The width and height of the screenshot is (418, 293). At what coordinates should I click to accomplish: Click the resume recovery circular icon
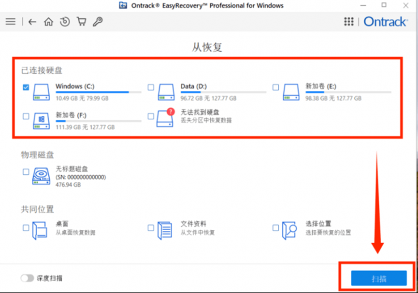tap(65, 22)
